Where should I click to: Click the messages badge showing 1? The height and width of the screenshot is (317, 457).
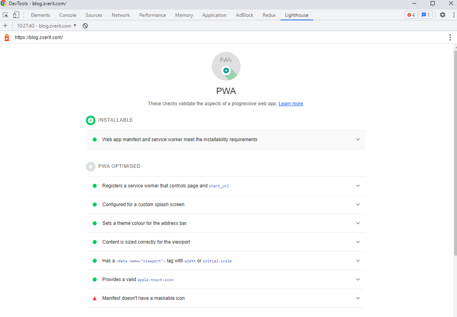(x=425, y=15)
